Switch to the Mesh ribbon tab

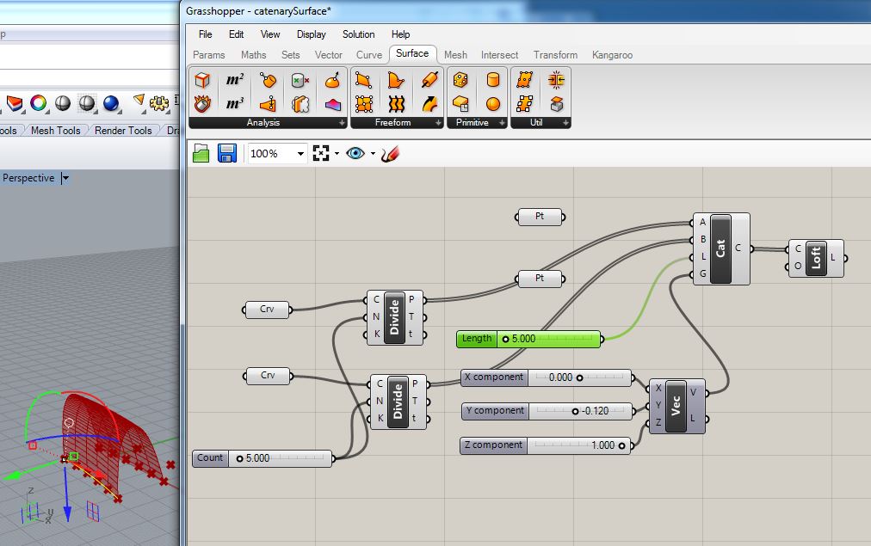[455, 54]
